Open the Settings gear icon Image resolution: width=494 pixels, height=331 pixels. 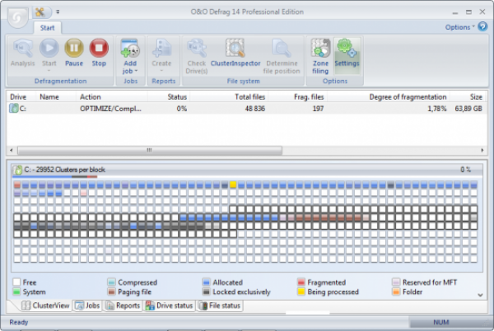(347, 49)
